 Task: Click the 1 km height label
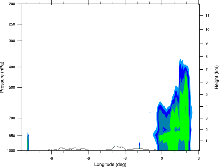click(x=206, y=141)
